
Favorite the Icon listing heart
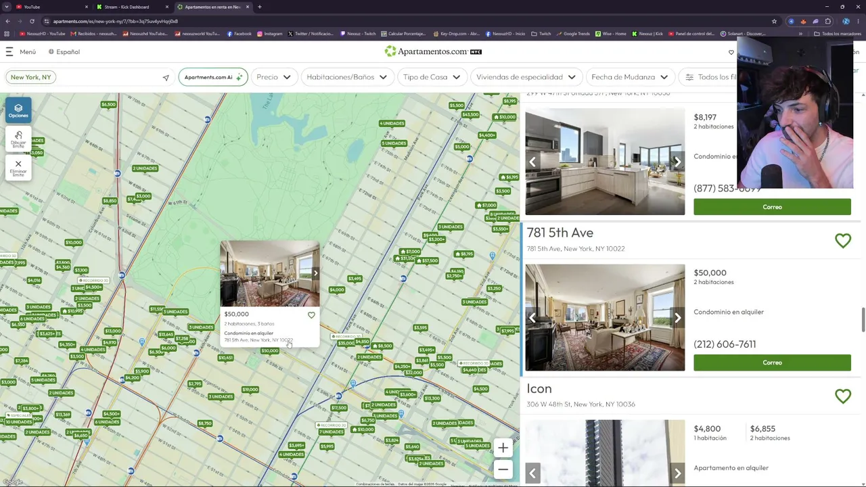click(843, 396)
